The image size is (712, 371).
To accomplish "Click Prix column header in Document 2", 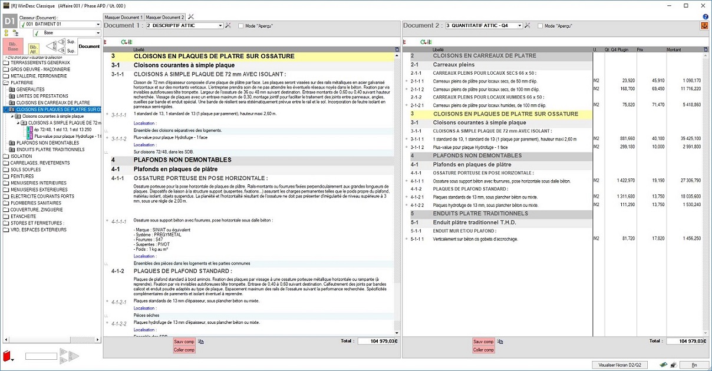I will tap(640, 49).
